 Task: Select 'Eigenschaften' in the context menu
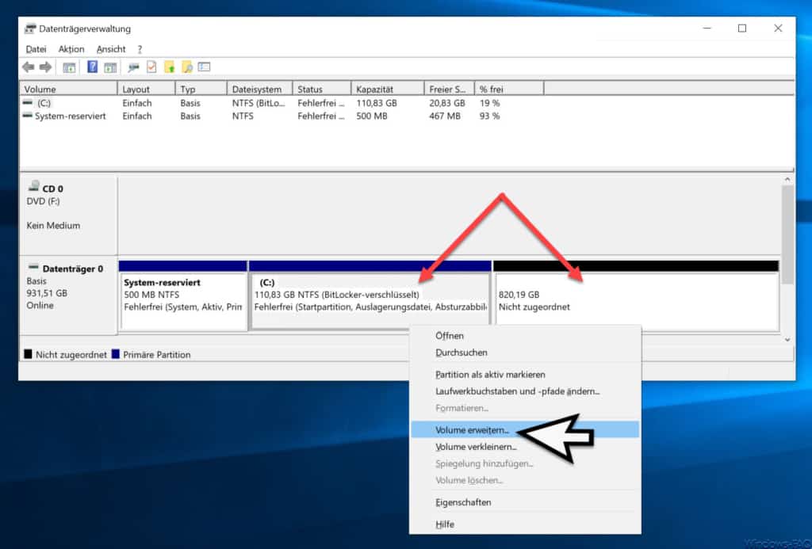click(x=463, y=502)
